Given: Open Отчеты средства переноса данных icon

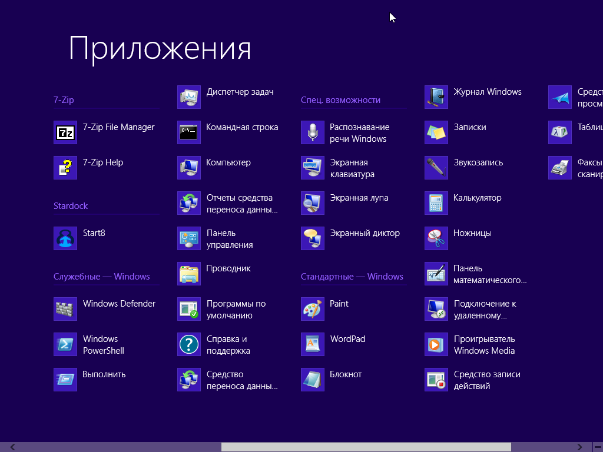Looking at the screenshot, I should point(189,203).
